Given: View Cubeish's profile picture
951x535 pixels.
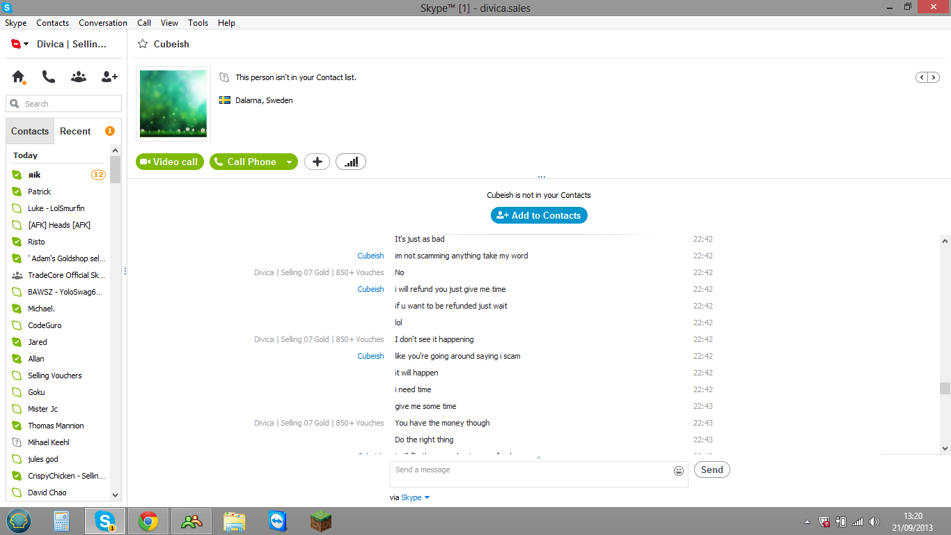Looking at the screenshot, I should coord(173,104).
